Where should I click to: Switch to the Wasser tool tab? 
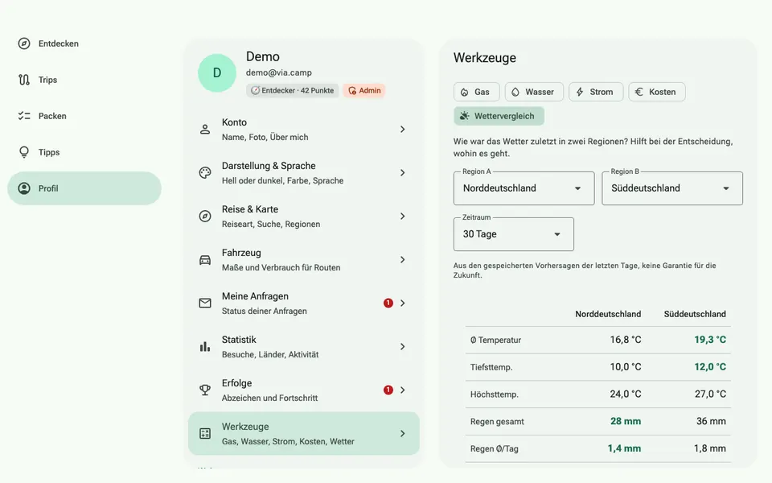coord(534,92)
